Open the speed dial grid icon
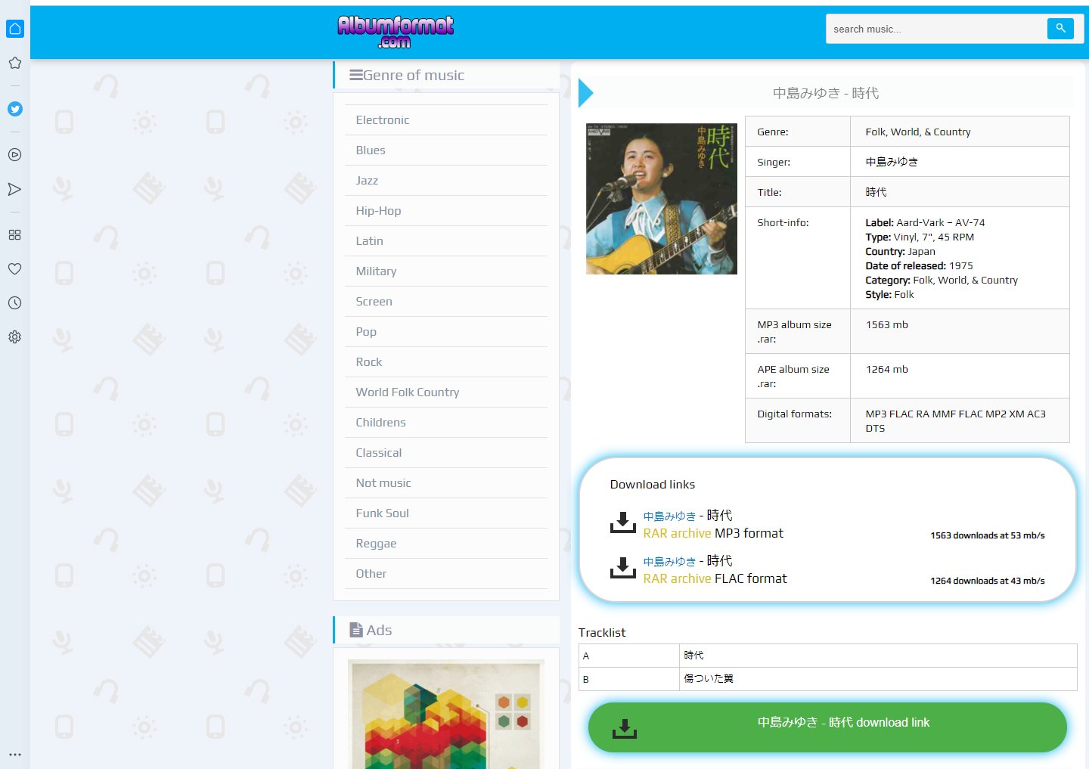 pyautogui.click(x=14, y=235)
